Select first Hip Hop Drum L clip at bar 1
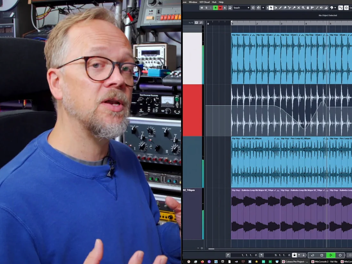The image size is (352, 264). 243,58
